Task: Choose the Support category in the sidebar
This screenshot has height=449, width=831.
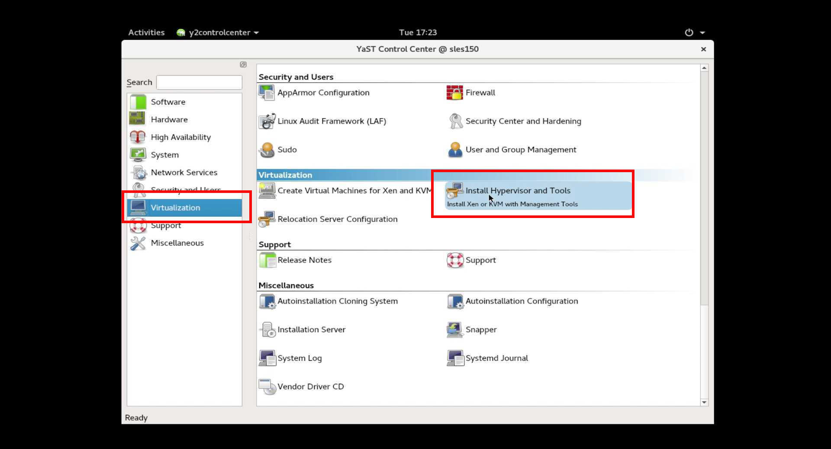Action: point(185,225)
